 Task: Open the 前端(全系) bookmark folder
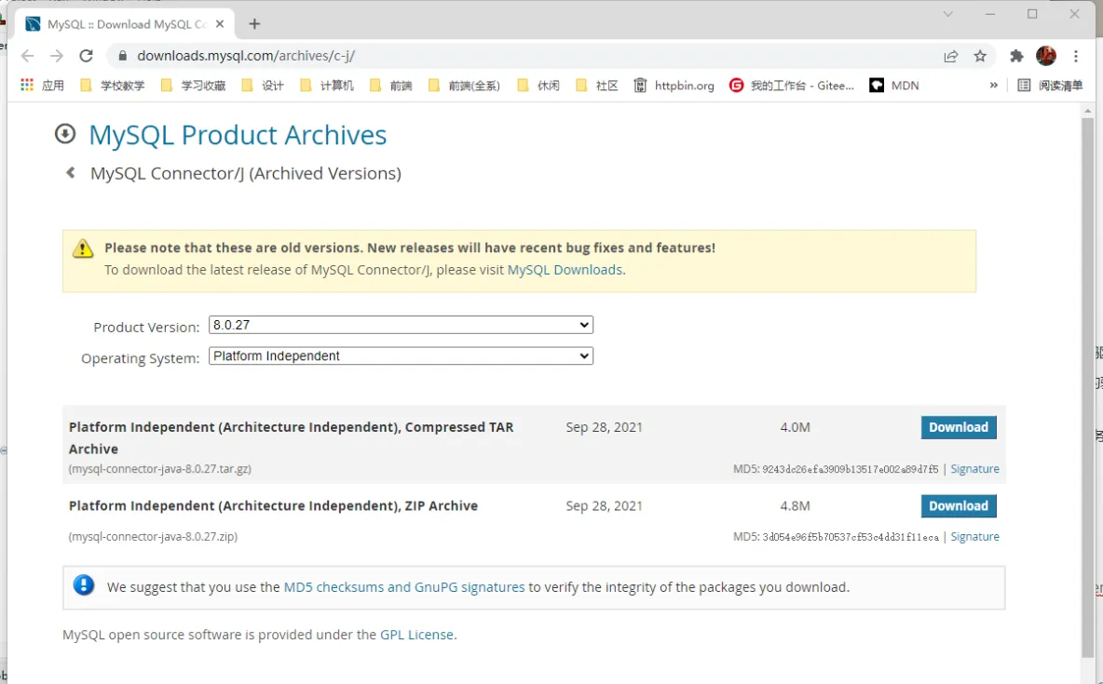pyautogui.click(x=464, y=86)
